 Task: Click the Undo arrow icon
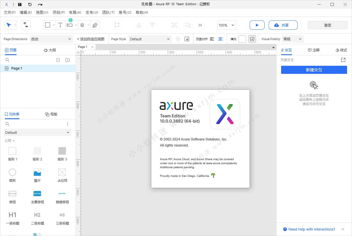(x=30, y=4)
